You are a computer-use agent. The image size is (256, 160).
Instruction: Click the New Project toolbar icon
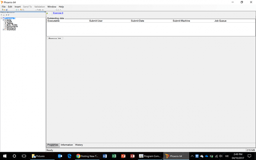coord(3,10)
